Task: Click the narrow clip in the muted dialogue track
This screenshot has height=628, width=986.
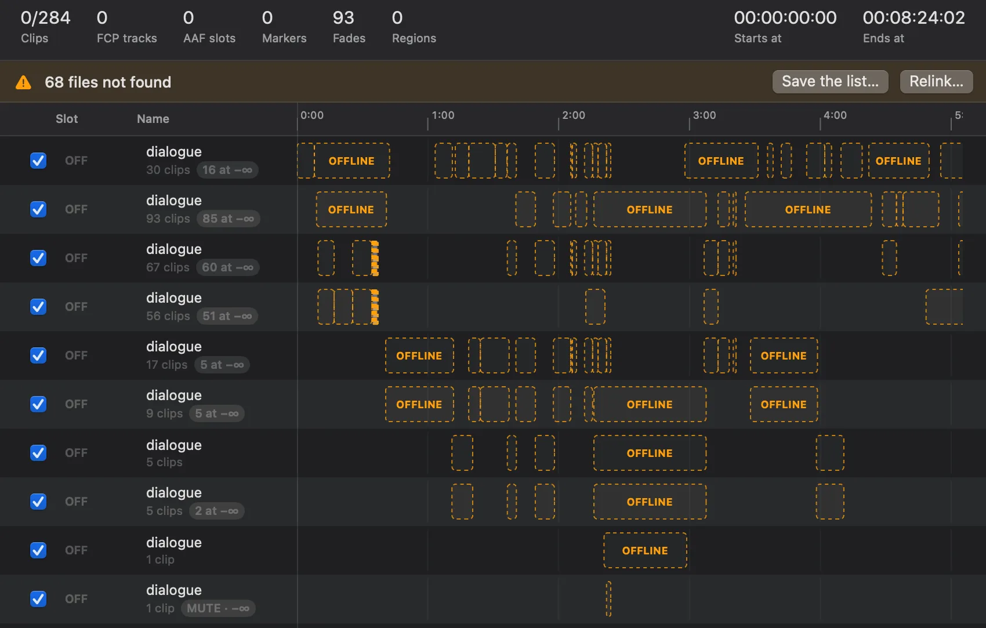Action: [608, 599]
